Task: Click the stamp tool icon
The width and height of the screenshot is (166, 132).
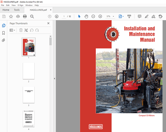Action: (160, 16)
